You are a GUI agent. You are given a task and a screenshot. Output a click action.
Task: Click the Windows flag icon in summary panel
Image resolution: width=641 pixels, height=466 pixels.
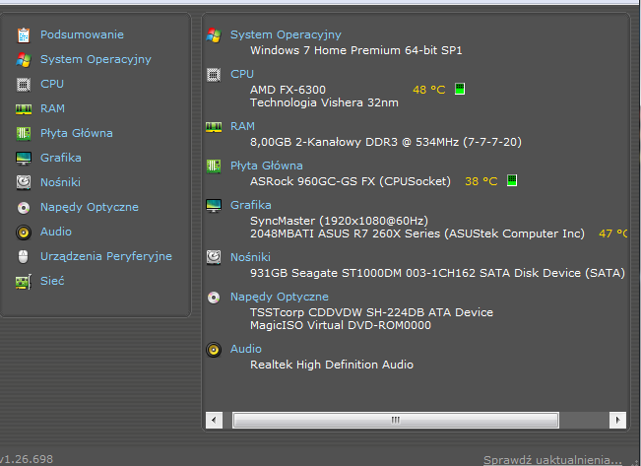214,35
